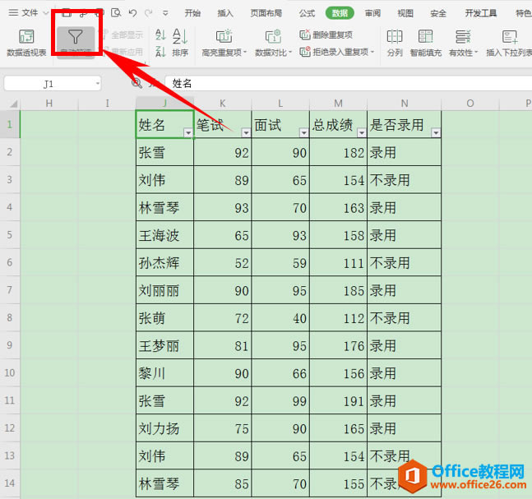
Task: Open the 面试 column filter dropdown
Action: (x=304, y=133)
